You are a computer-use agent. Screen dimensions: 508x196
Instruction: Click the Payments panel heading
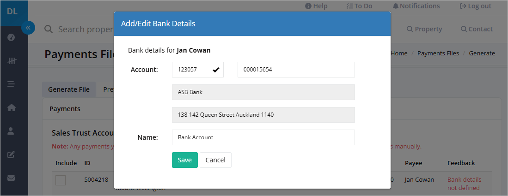pyautogui.click(x=65, y=109)
